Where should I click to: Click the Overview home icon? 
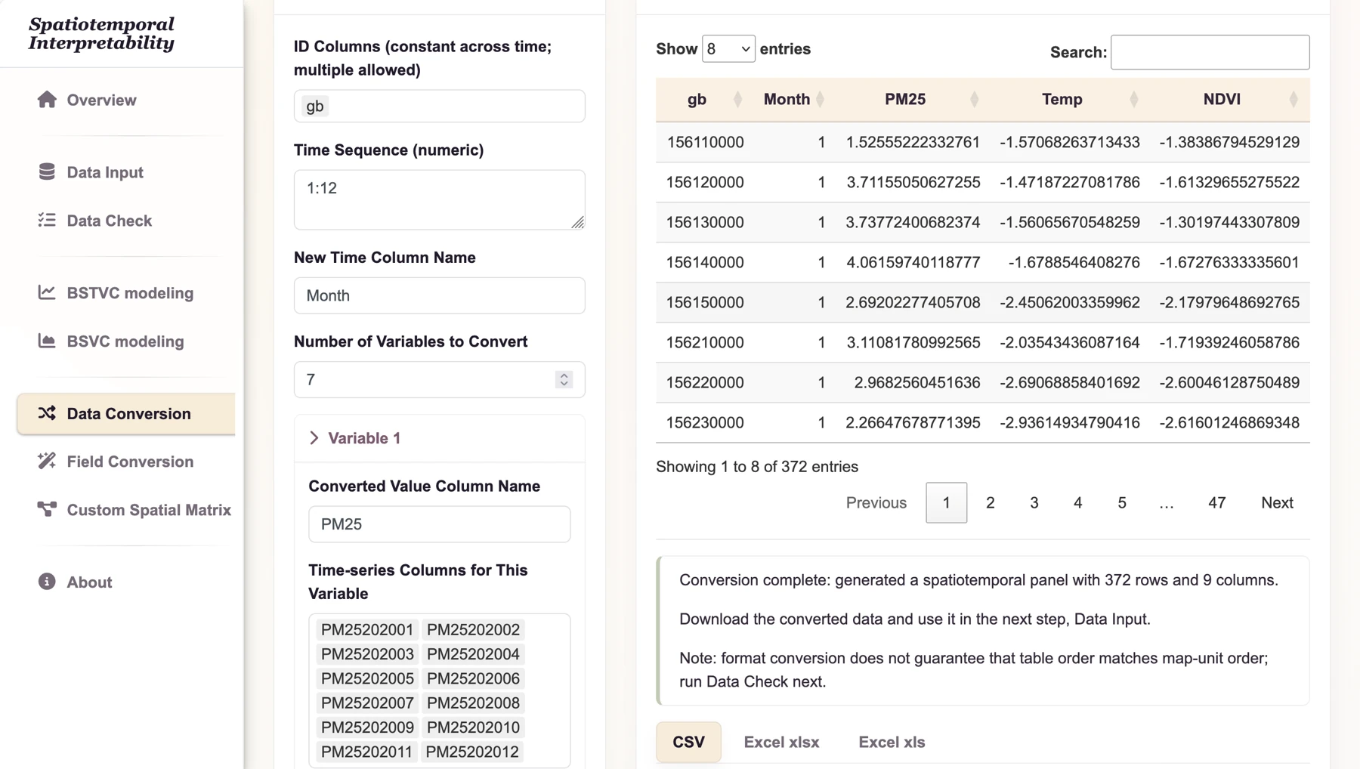pos(47,100)
